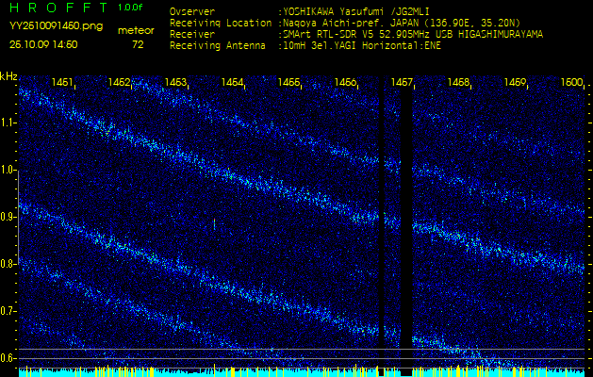593x377 pixels.
Task: Select the 1454 time marker
Action: (233, 83)
